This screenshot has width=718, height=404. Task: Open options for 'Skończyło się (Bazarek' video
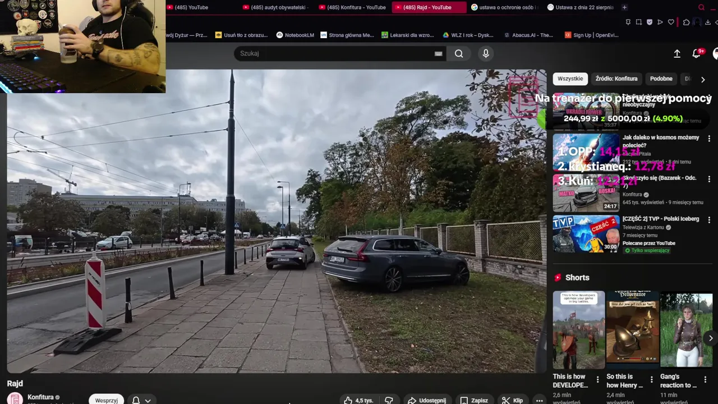[709, 179]
